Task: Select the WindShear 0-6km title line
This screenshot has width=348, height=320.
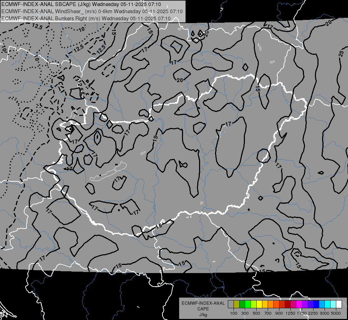Action: pyautogui.click(x=92, y=11)
